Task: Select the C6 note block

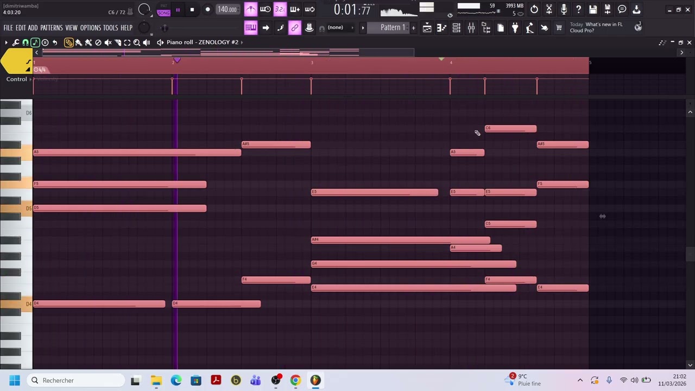Action: 510,129
